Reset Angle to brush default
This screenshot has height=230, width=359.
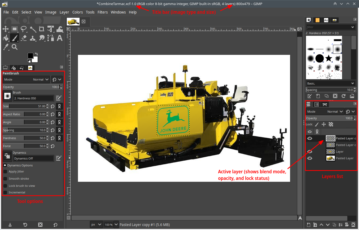(x=52, y=122)
